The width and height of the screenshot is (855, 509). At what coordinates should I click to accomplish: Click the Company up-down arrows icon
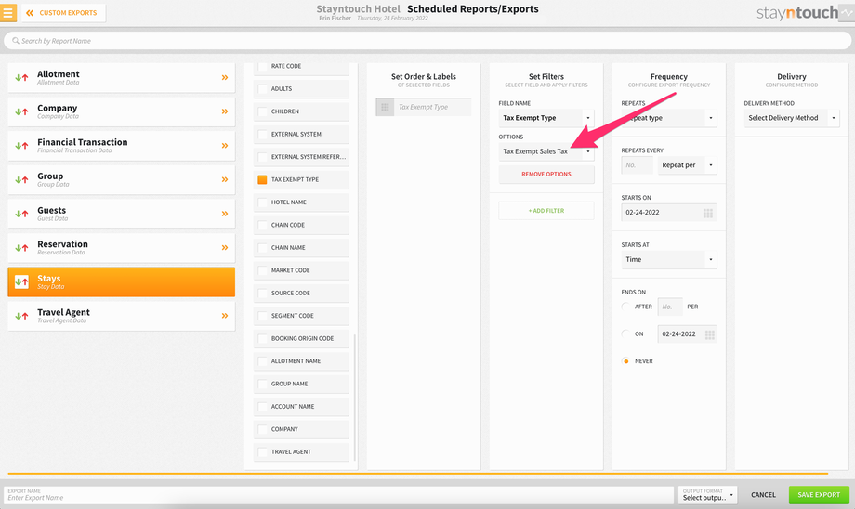21,111
